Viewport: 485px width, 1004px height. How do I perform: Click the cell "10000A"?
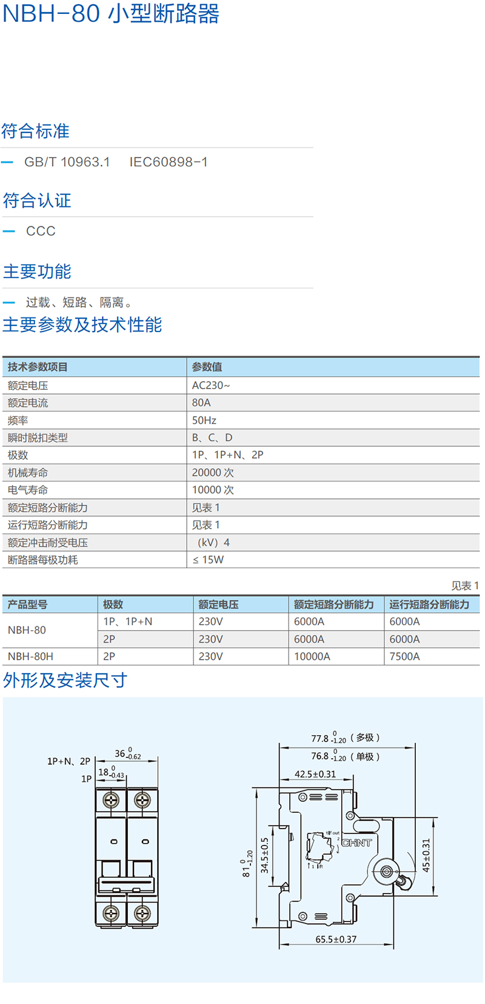coord(312,656)
